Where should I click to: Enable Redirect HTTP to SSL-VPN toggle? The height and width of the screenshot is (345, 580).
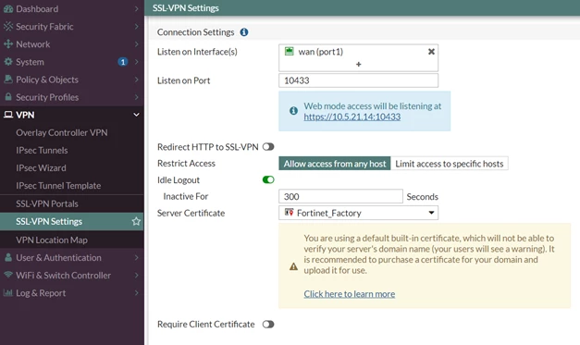(268, 147)
